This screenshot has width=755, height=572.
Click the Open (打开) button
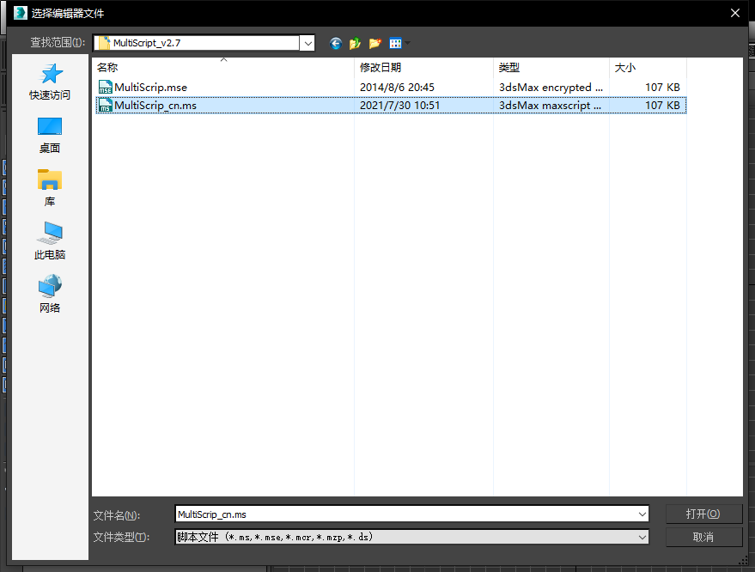pyautogui.click(x=703, y=514)
